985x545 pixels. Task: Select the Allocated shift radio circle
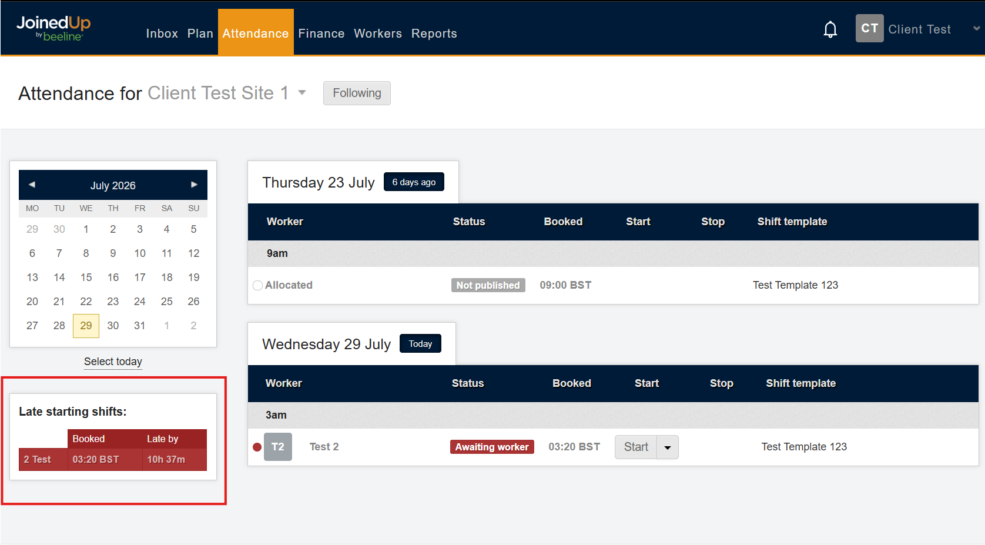[257, 285]
